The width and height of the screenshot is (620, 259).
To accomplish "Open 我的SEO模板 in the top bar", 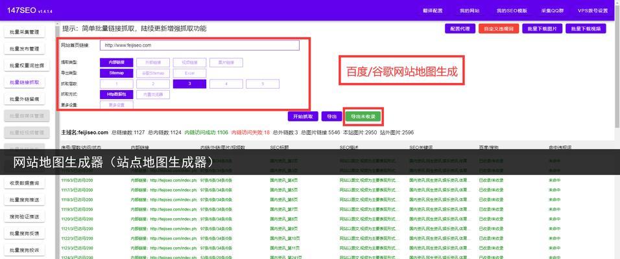I will tap(512, 10).
